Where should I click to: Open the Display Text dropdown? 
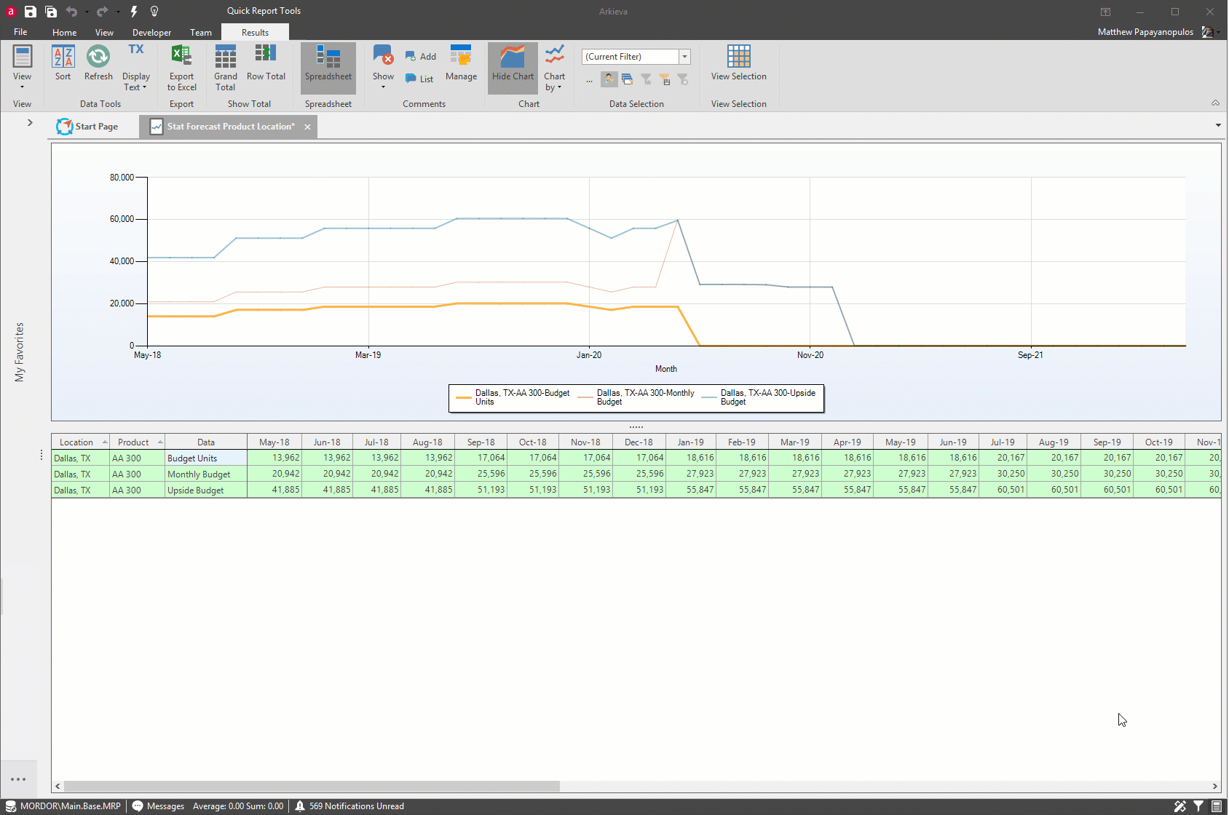pos(135,68)
